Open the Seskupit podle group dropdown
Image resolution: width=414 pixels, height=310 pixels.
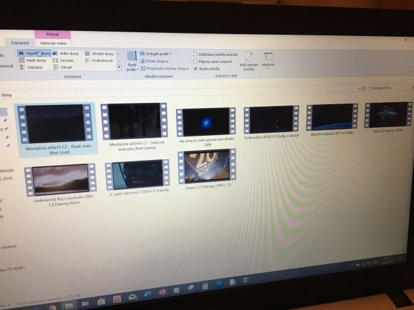point(155,53)
